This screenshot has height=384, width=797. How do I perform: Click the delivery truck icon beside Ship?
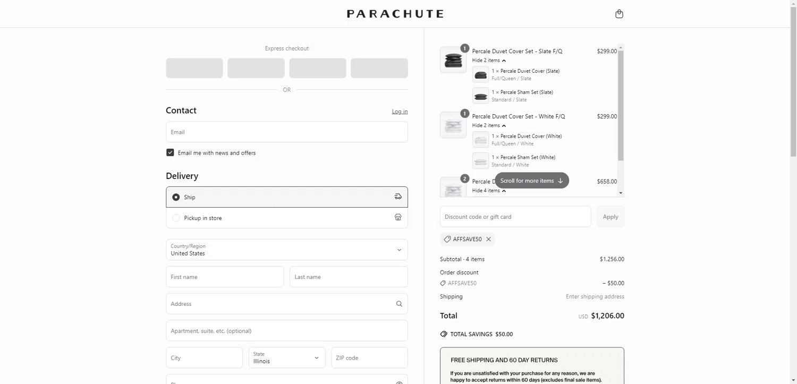click(398, 197)
